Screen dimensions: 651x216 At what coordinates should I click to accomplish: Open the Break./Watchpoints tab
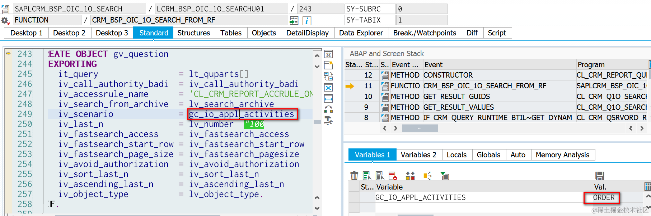(x=425, y=33)
